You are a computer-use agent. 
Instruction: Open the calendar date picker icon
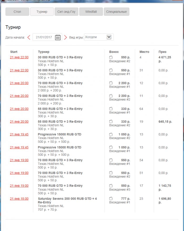point(58,37)
